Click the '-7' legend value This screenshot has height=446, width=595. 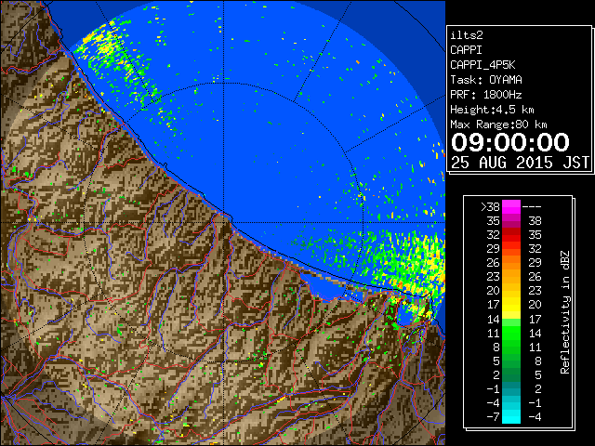click(x=493, y=417)
